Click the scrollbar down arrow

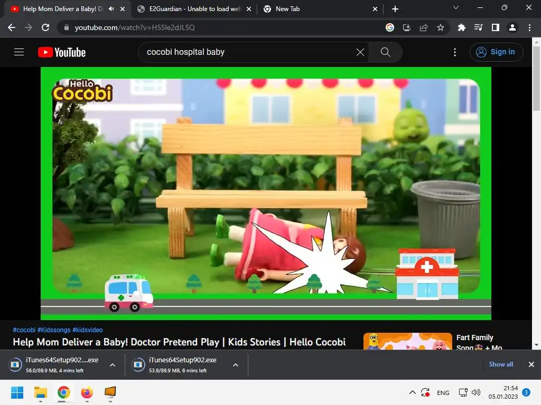click(x=536, y=345)
